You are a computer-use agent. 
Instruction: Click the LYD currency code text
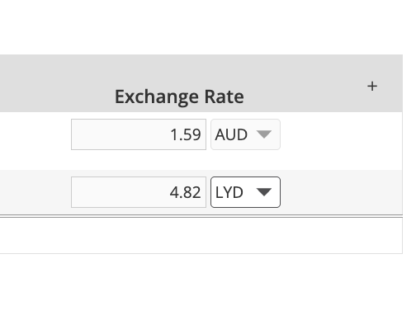click(x=229, y=192)
